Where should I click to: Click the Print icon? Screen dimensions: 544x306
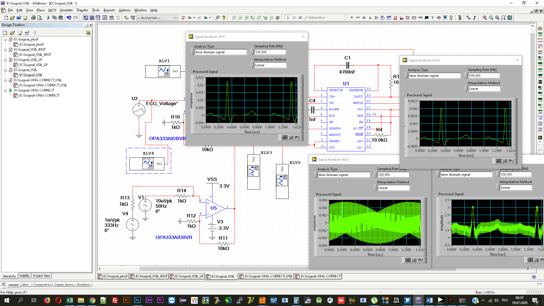[33, 18]
